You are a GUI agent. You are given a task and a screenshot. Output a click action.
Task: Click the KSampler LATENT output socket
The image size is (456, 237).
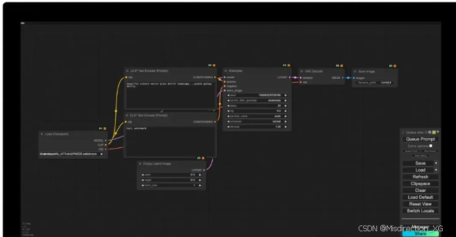coord(289,78)
